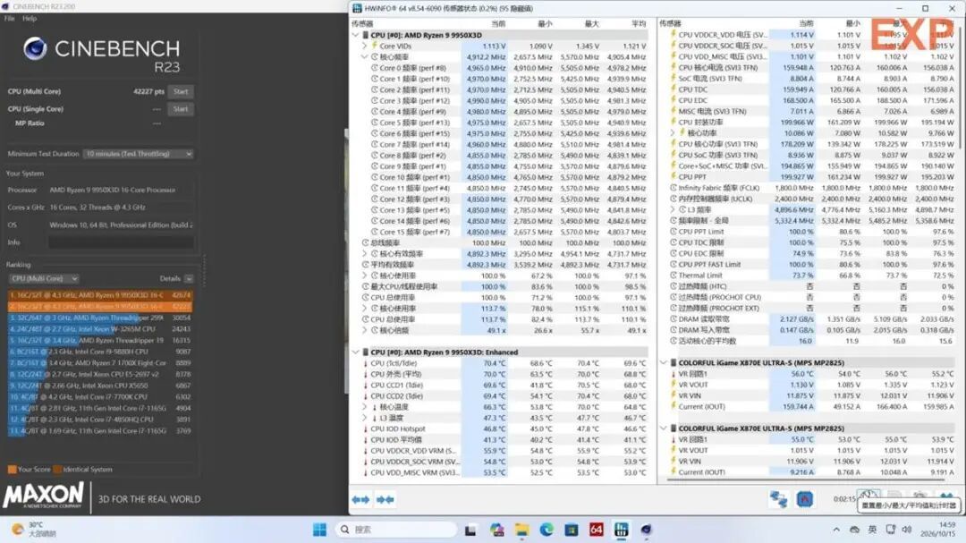Open Microsoft Store from taskbar
The image size is (966, 543).
click(x=571, y=530)
